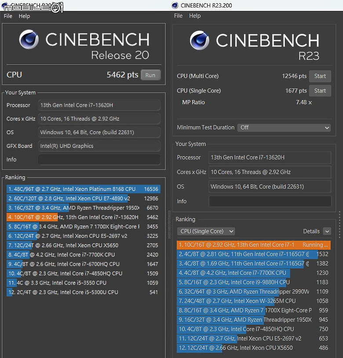
Task: Open the CPU (Single Core) ranking dropdown
Action: [x=206, y=231]
